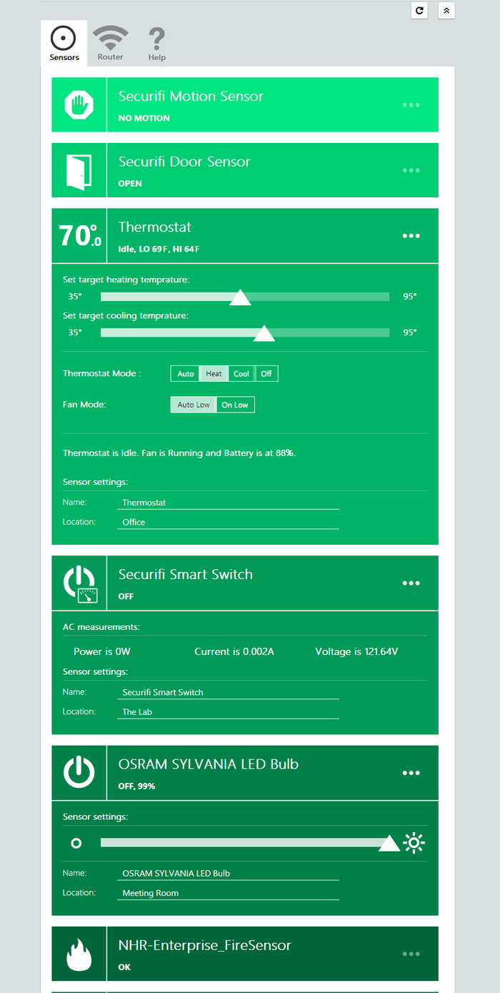The width and height of the screenshot is (500, 993).
Task: Set Thermostat Mode to Off
Action: click(266, 374)
